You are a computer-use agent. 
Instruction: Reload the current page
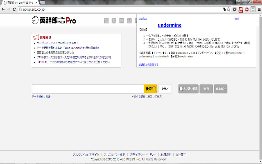tap(14, 9)
